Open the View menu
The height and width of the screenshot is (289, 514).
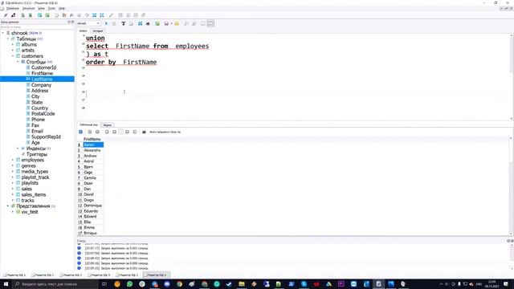pos(41,8)
